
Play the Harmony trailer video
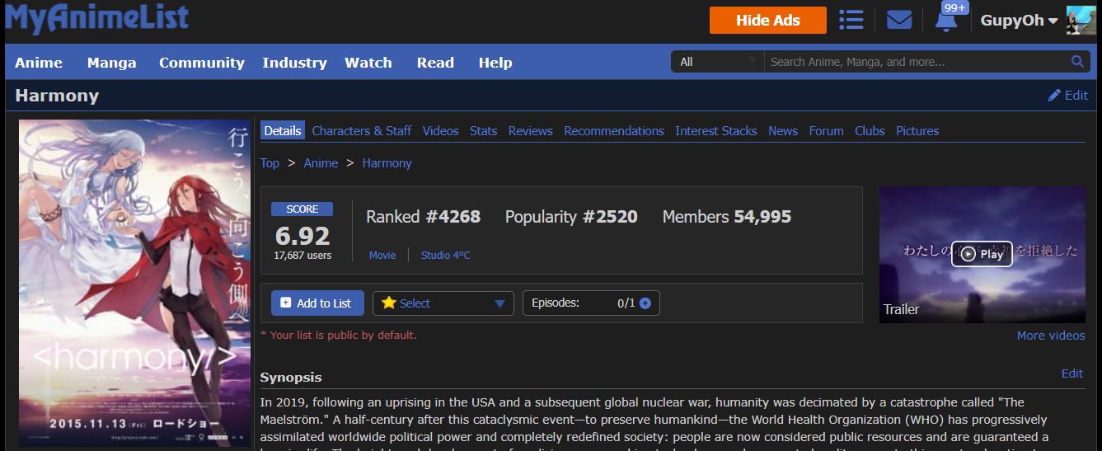pos(982,254)
